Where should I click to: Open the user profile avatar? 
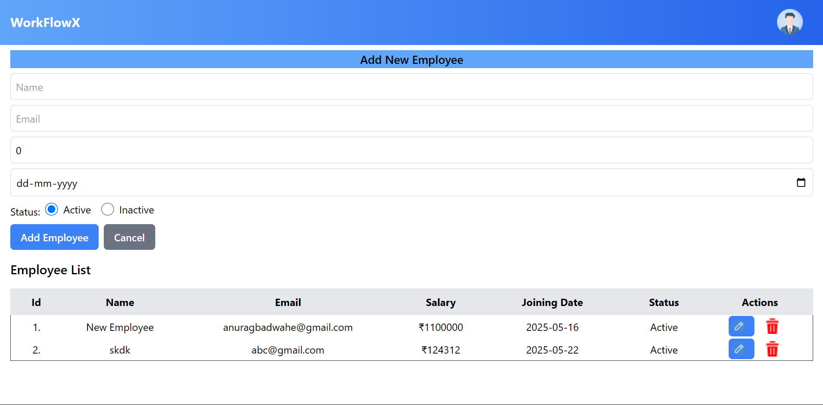tap(790, 22)
